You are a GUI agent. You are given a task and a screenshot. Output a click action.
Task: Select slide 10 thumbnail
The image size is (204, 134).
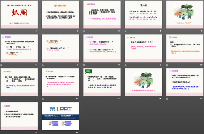point(185,48)
